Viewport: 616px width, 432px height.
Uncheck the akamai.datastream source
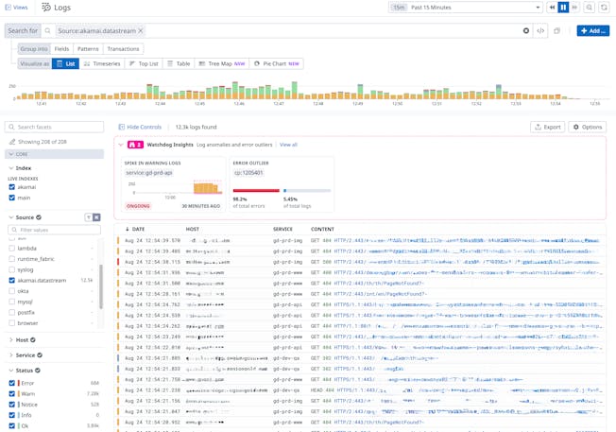tap(11, 280)
